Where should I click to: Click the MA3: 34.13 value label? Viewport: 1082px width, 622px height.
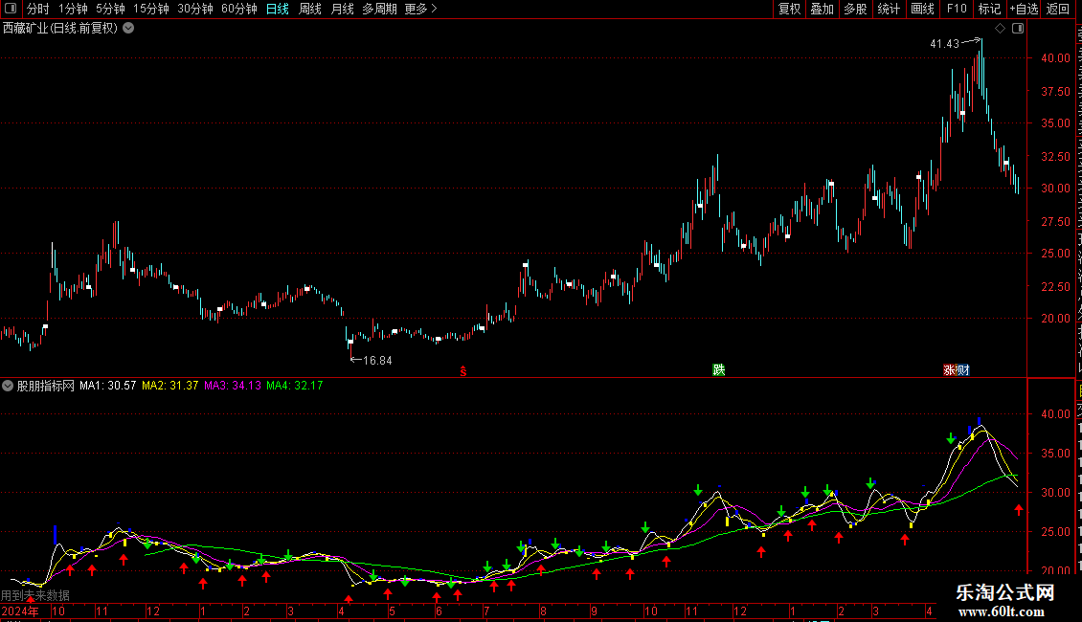coord(233,386)
